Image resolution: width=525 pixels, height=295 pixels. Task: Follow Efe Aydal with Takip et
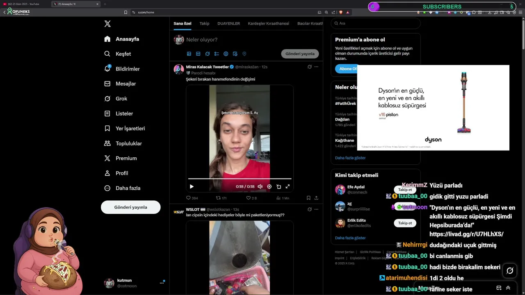[405, 190]
